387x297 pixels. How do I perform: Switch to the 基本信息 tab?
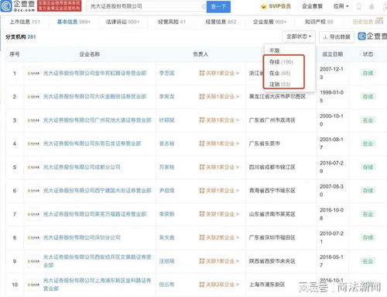pyautogui.click(x=74, y=22)
